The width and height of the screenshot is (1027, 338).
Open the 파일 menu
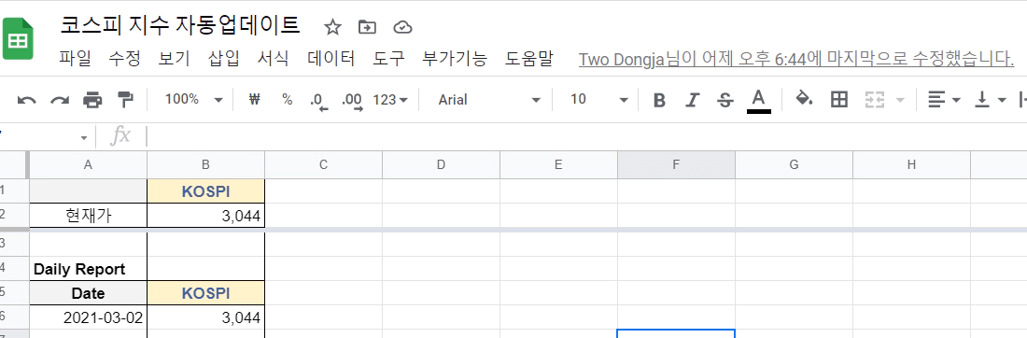point(75,59)
